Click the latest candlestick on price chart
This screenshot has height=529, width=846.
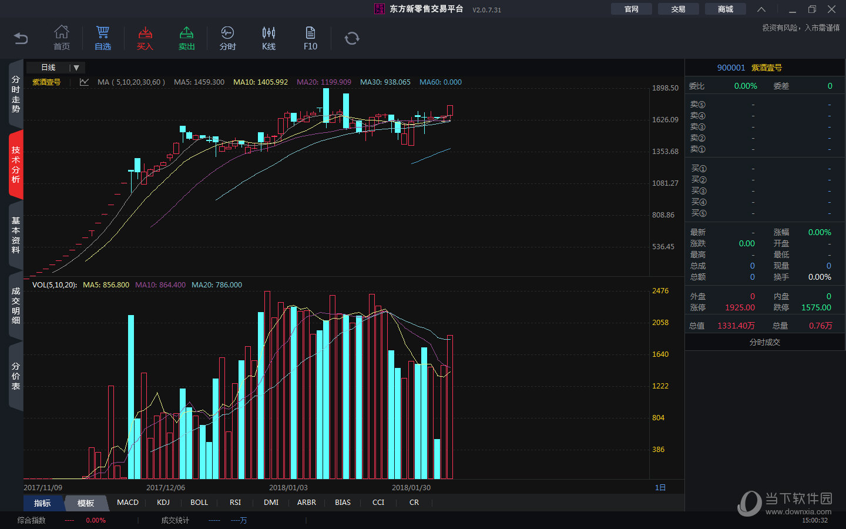[x=449, y=111]
